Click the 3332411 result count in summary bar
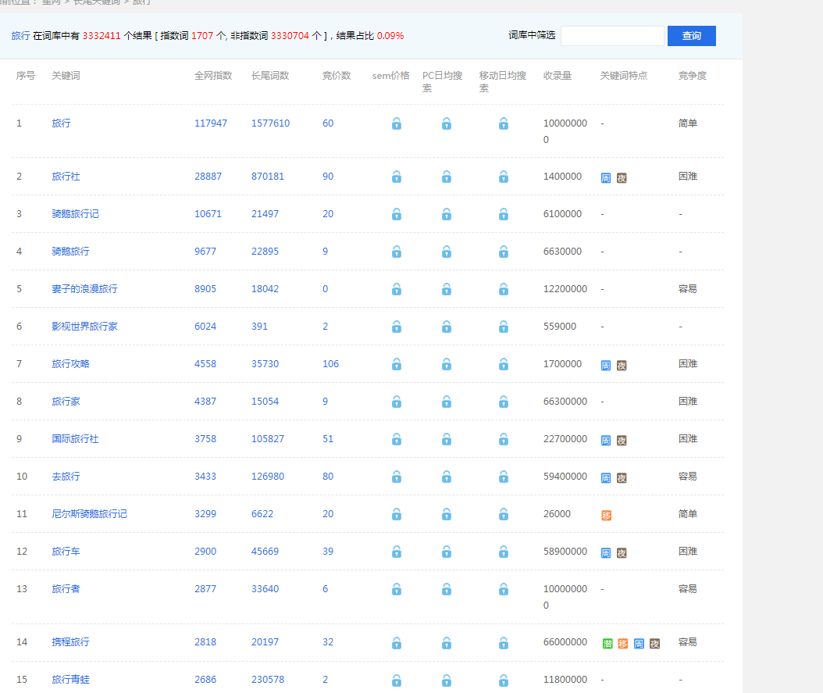Screen dimensions: 823x693 point(102,36)
